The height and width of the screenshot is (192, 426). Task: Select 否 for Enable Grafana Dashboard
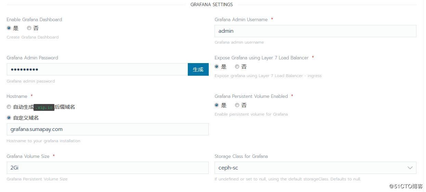pyautogui.click(x=29, y=28)
